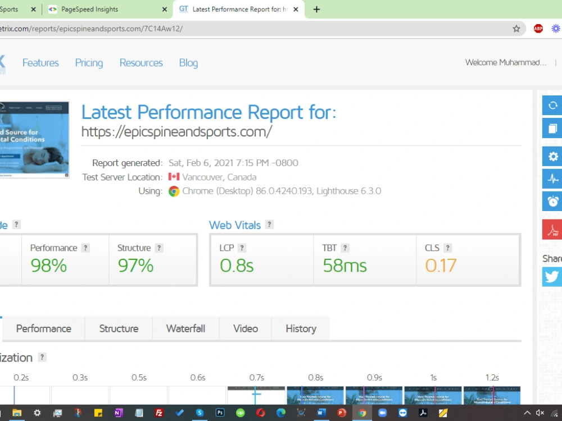Select the 1.2s filmstrip frame

492,395
